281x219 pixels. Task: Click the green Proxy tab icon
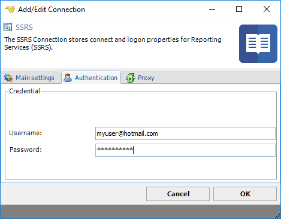(131, 78)
